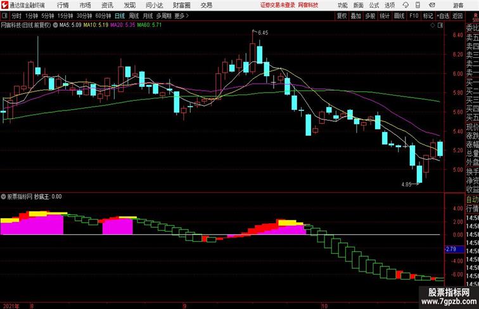This screenshot has height=309, width=479.
Task: Open the 抄底王 indicator round dropdown icon
Action: point(3,197)
